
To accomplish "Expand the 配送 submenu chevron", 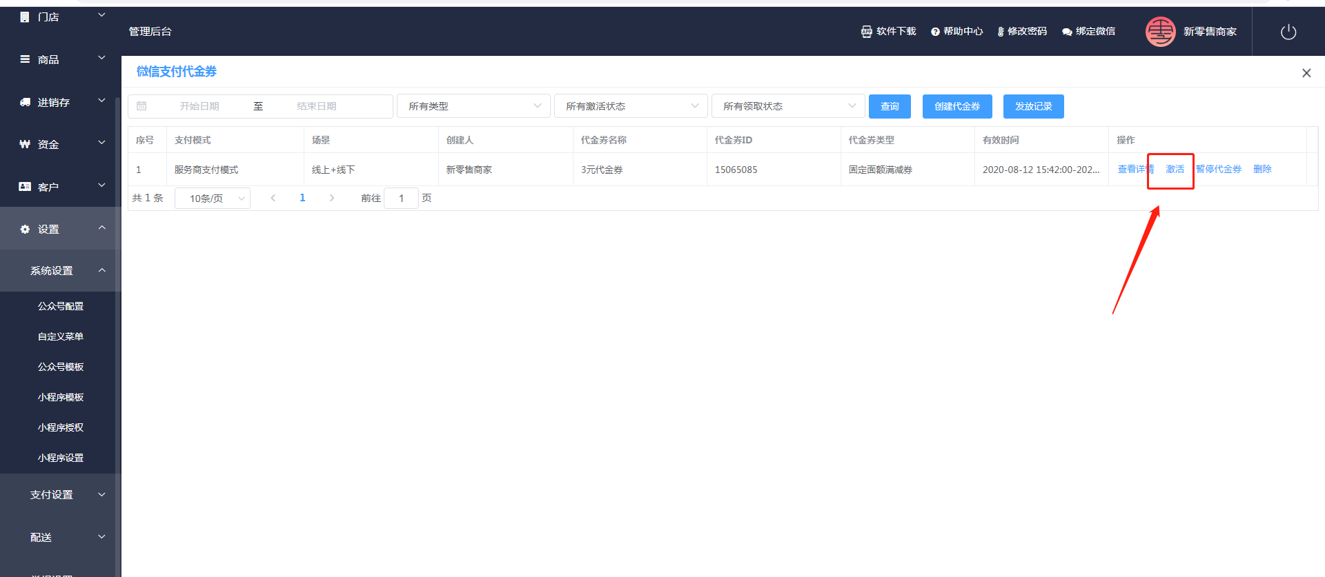I will tap(101, 537).
